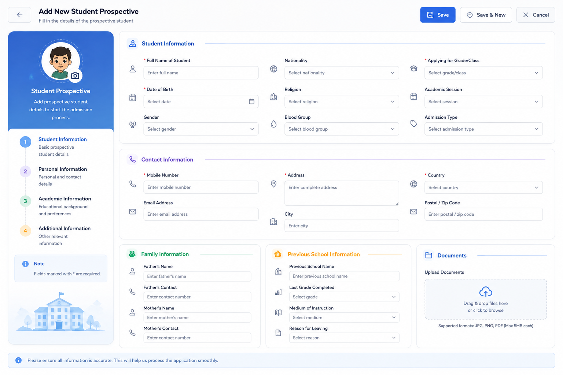The height and width of the screenshot is (375, 563).
Task: Open the Select religion dropdown
Action: tap(342, 101)
